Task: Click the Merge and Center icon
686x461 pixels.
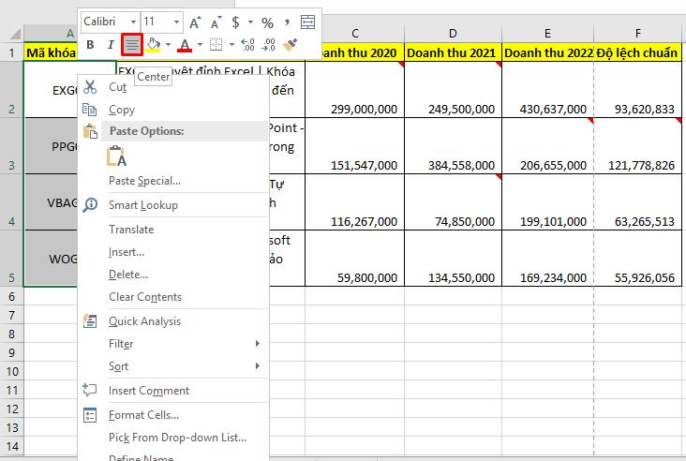Action: pos(307,22)
